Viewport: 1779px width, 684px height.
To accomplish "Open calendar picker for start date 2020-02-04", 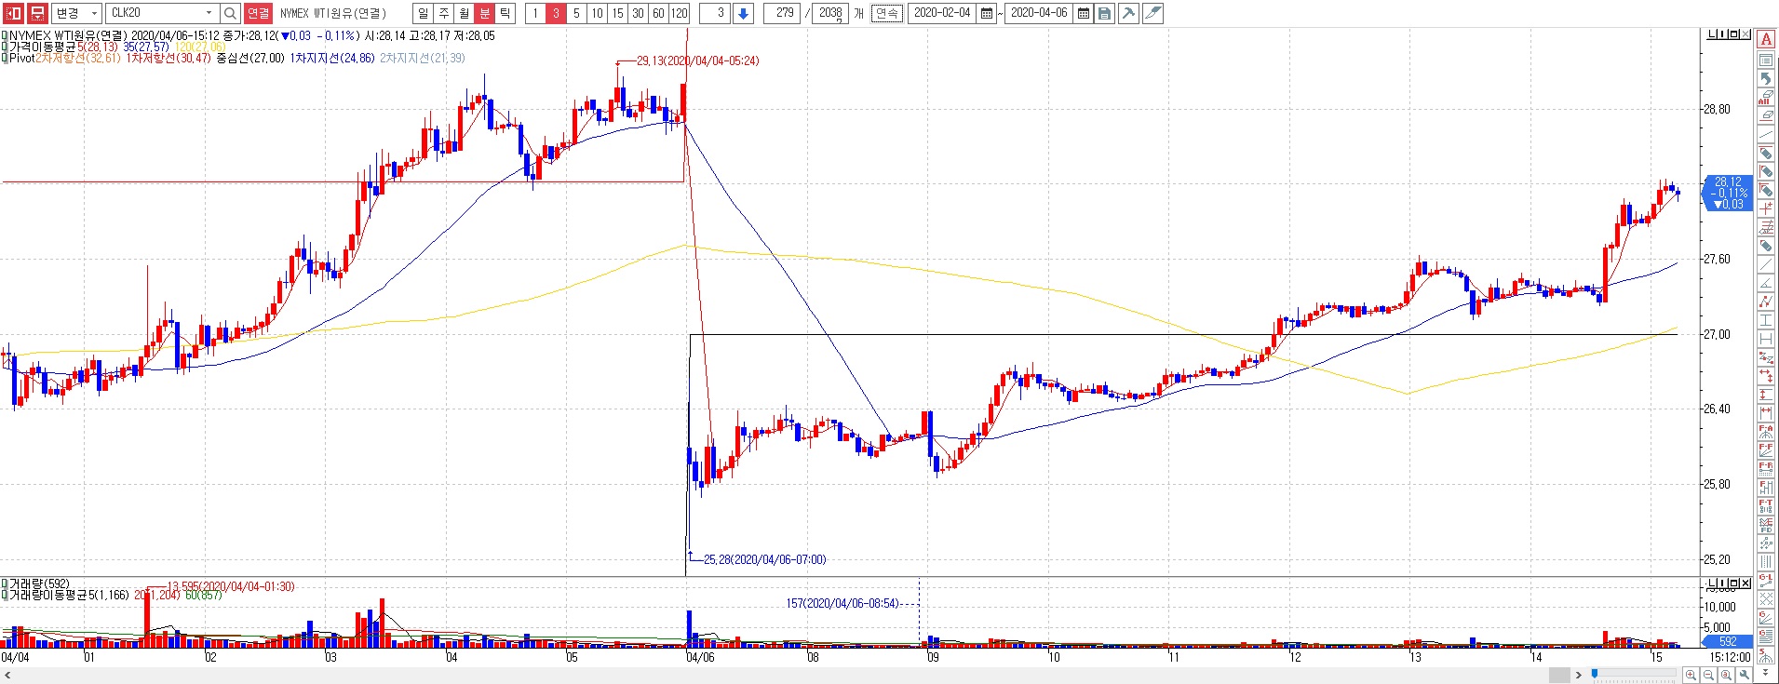I will 987,13.
